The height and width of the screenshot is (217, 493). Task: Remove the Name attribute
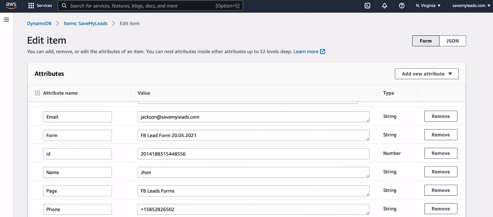pyautogui.click(x=441, y=172)
